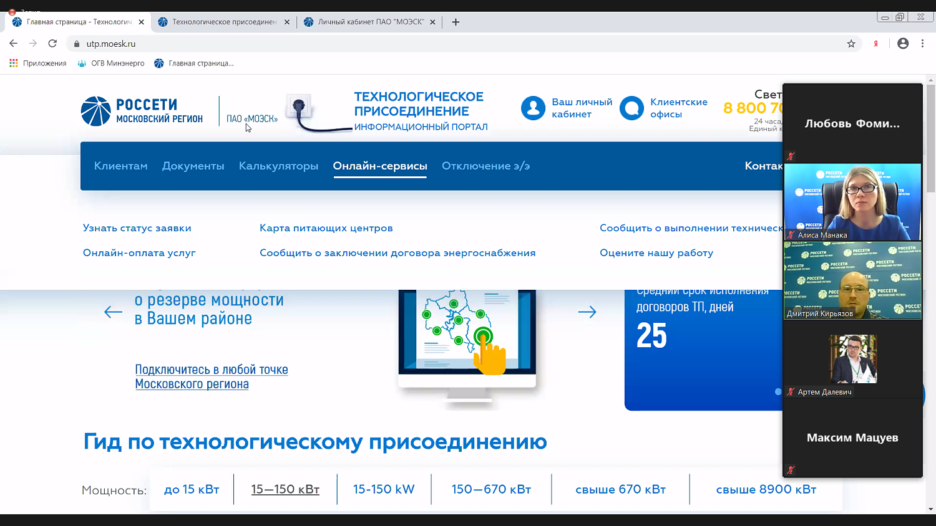
Task: Follow 'Подключитесь в любой точке Московского региона' link
Action: tap(212, 376)
